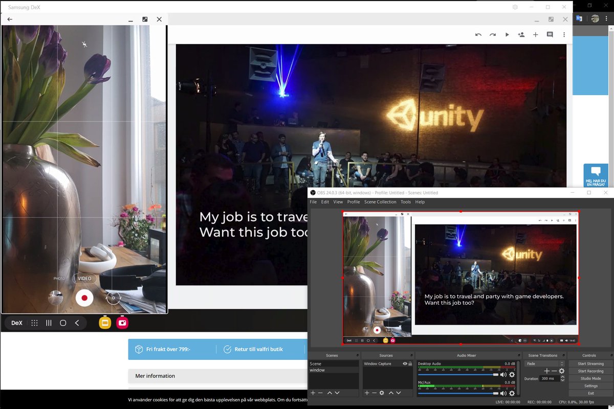Select 'window' scene in OBS
The width and height of the screenshot is (614, 409).
pyautogui.click(x=334, y=370)
